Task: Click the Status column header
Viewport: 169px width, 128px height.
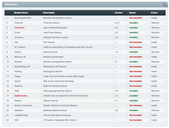Action: [132, 13]
